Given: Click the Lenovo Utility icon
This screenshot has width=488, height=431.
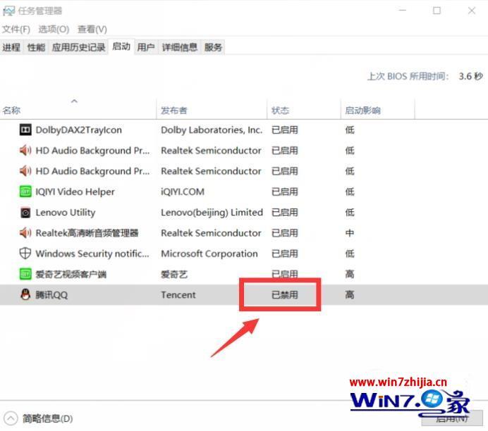Looking at the screenshot, I should [x=25, y=213].
